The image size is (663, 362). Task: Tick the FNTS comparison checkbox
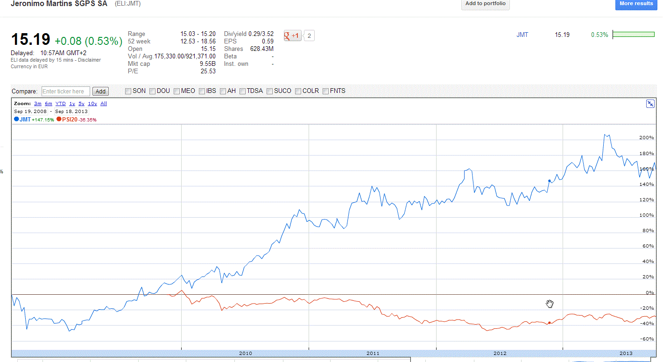326,91
